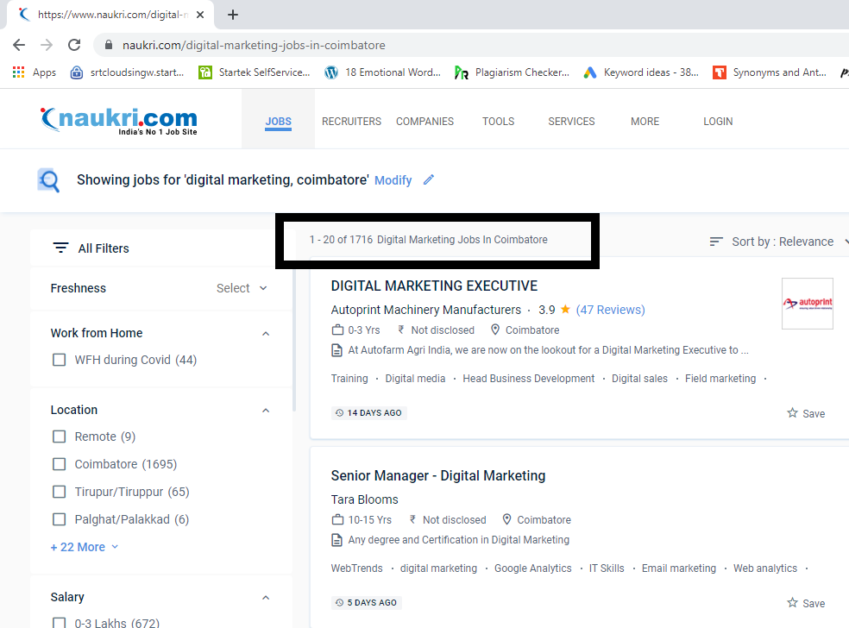This screenshot has height=628, width=849.
Task: Reload the page with refresh icon
Action: pyautogui.click(x=74, y=45)
